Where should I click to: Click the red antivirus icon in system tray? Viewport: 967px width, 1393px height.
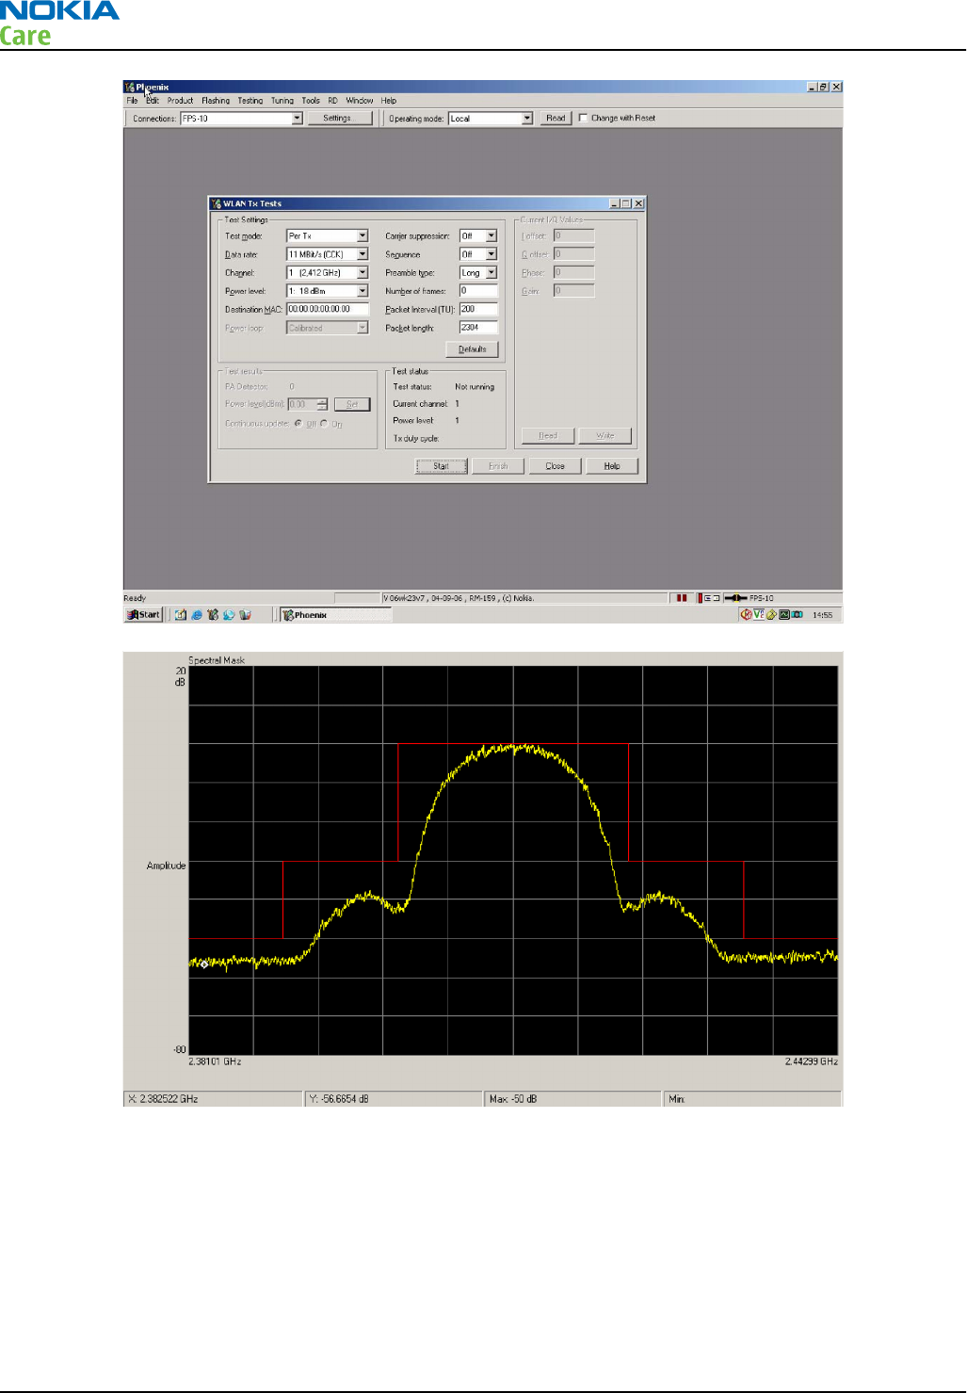(746, 615)
